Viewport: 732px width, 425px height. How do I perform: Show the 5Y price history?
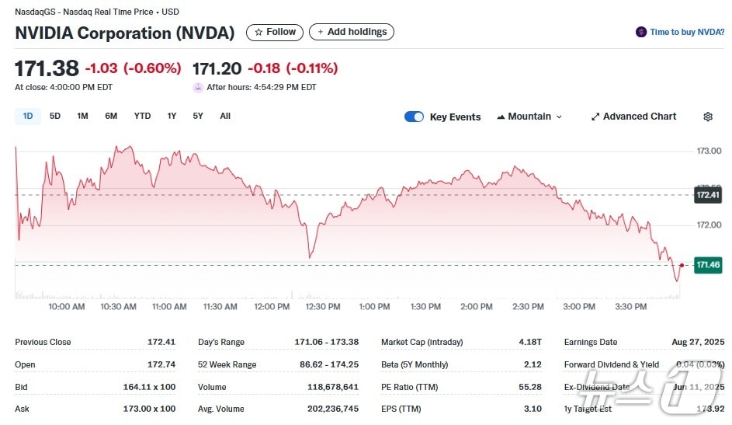point(198,117)
